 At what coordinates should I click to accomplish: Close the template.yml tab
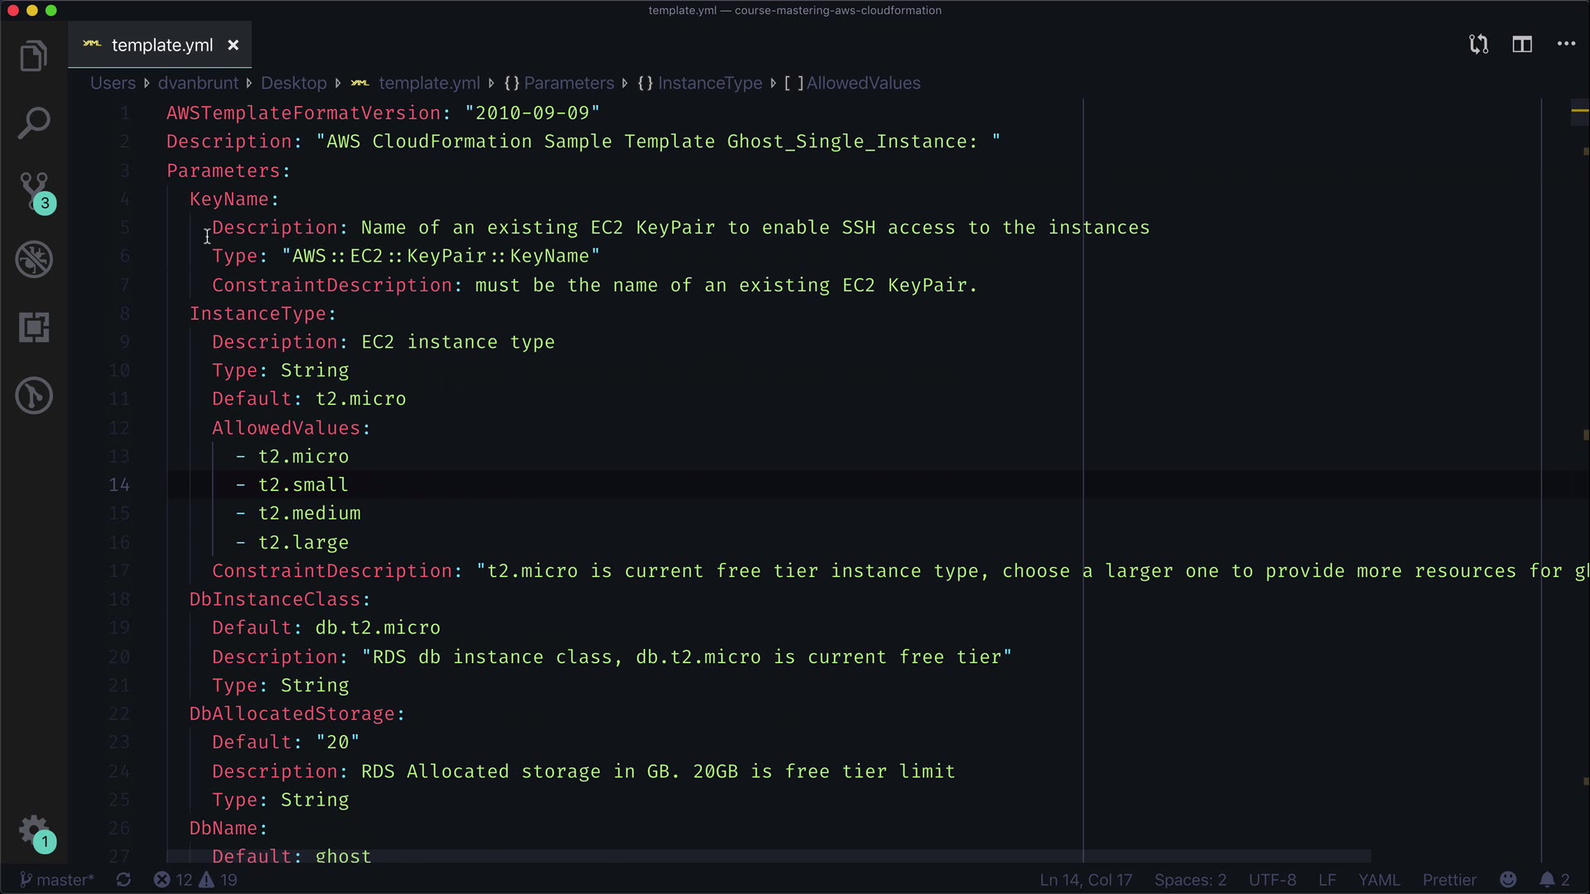tap(234, 46)
